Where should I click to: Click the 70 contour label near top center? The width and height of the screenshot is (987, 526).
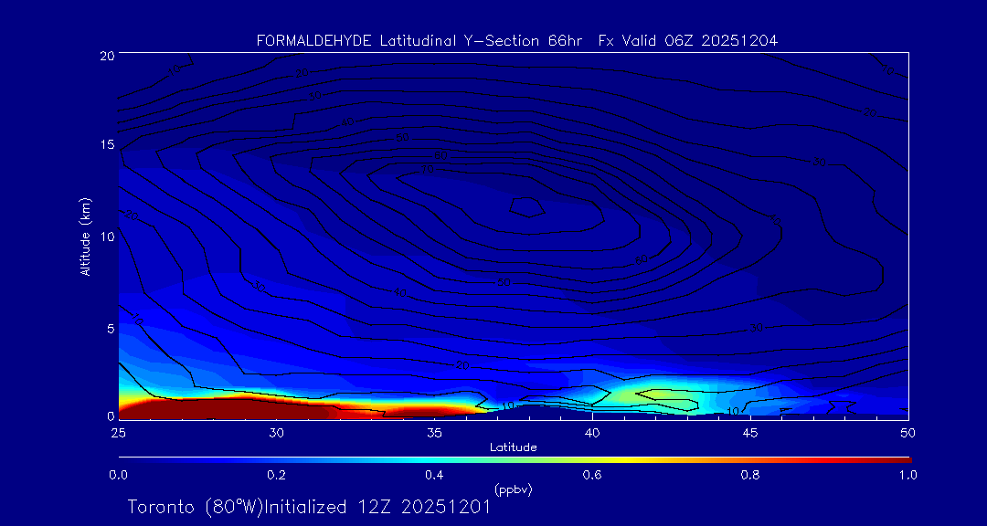[428, 169]
